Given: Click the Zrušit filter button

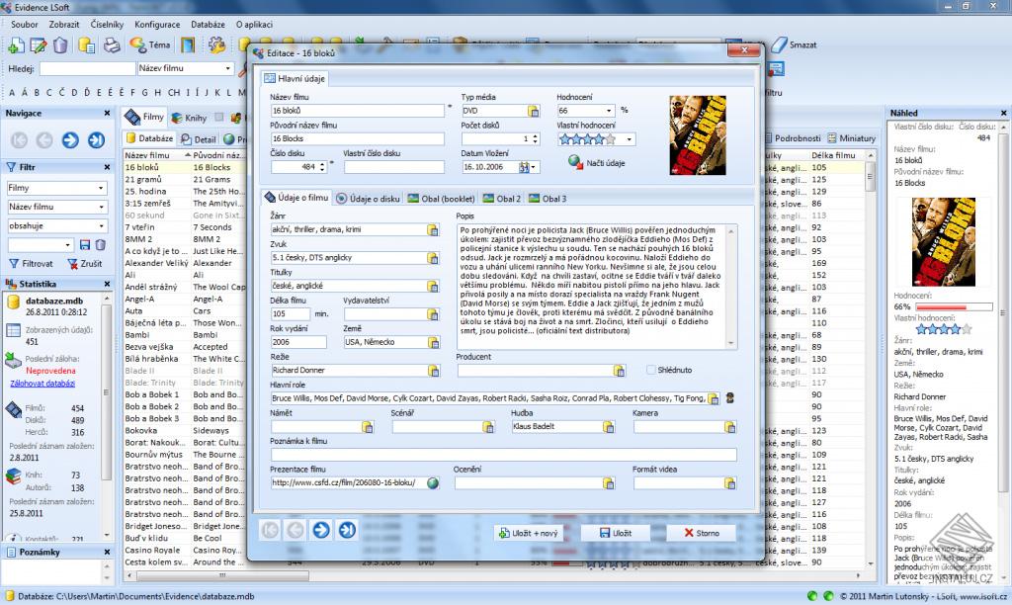Looking at the screenshot, I should (85, 263).
